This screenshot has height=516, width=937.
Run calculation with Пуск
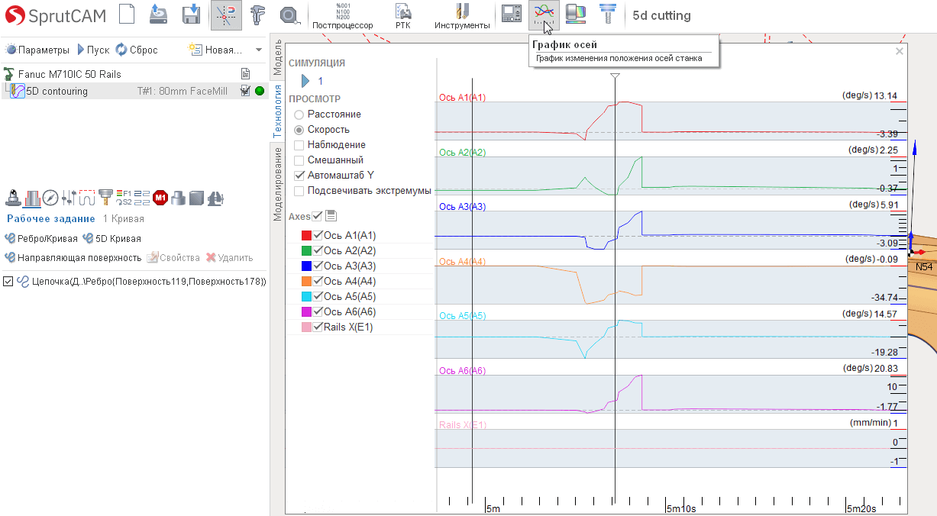(x=93, y=50)
